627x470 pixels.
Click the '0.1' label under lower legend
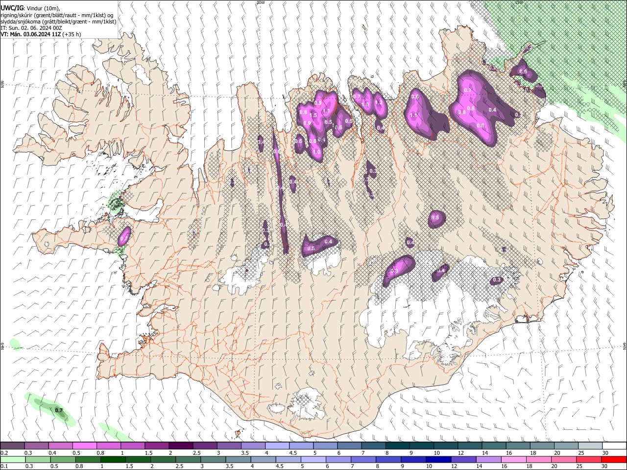pyautogui.click(x=4, y=466)
